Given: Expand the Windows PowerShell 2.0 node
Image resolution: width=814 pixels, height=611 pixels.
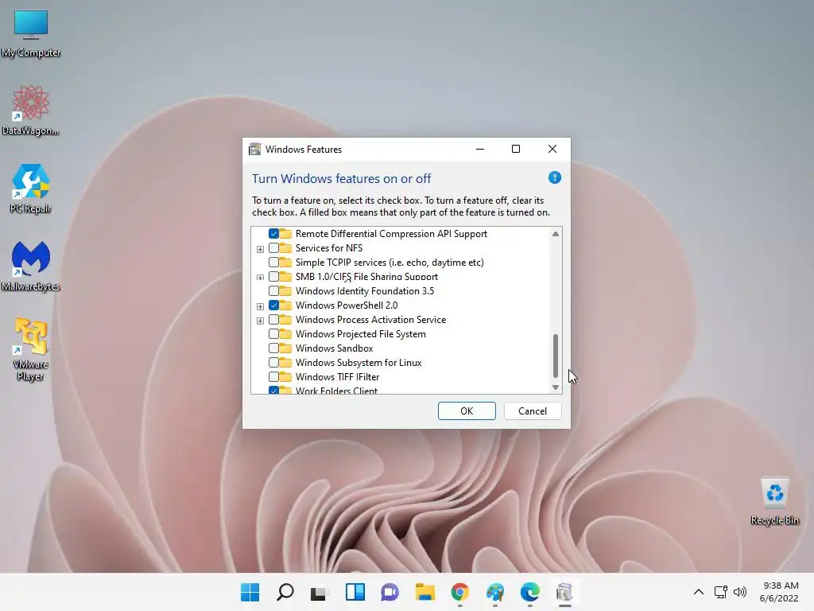Looking at the screenshot, I should point(260,306).
